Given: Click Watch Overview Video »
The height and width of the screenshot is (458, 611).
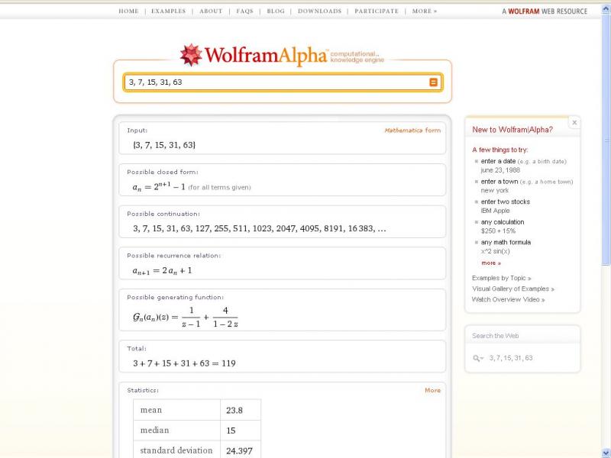Looking at the screenshot, I should pos(509,299).
